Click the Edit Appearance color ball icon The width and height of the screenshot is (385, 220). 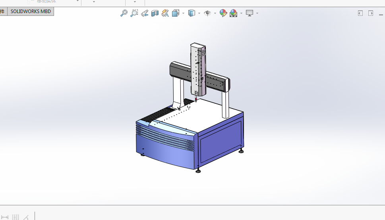223,13
